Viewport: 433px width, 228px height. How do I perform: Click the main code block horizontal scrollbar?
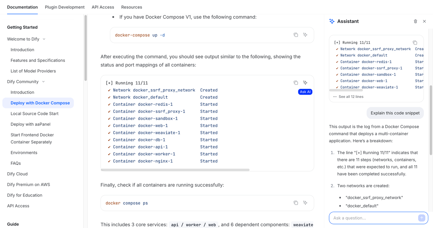[x=175, y=170]
